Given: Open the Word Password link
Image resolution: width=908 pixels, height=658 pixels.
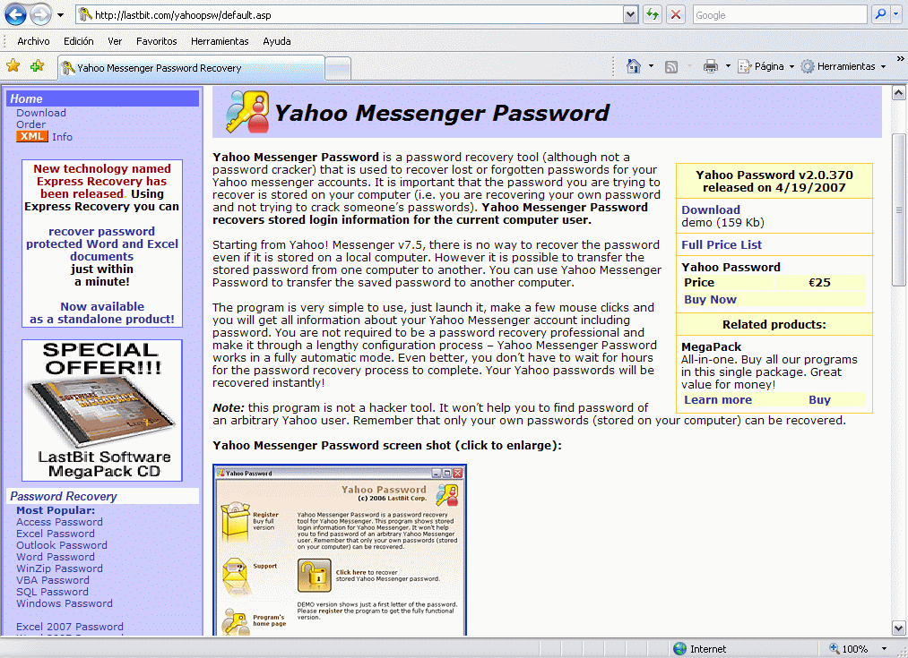Looking at the screenshot, I should [56, 557].
